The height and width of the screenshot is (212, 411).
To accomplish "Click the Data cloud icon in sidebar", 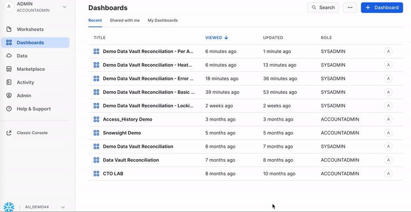I will (9, 55).
